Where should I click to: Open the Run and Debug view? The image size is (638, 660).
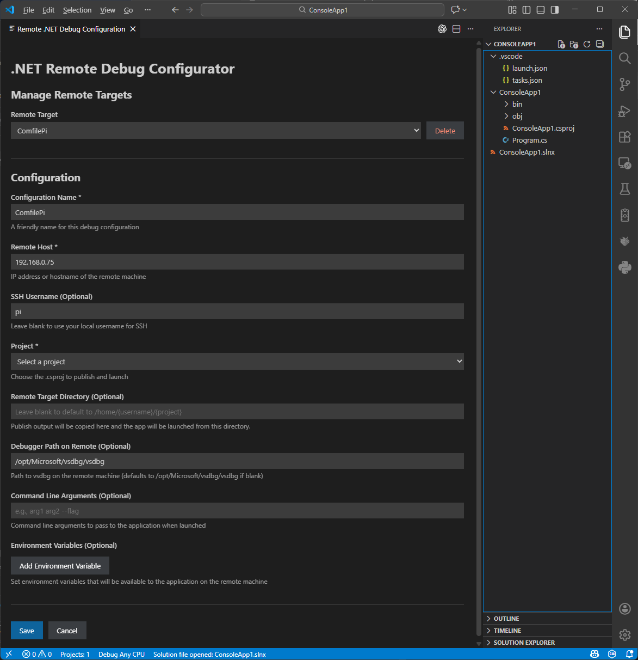[x=624, y=111]
